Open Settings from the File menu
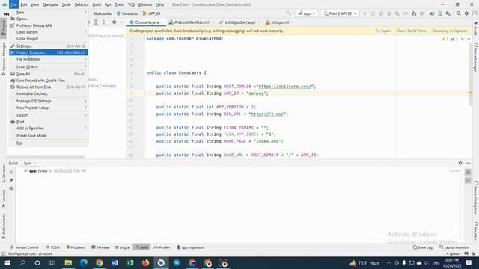Viewport: 479px width, 269px height. [x=49, y=46]
